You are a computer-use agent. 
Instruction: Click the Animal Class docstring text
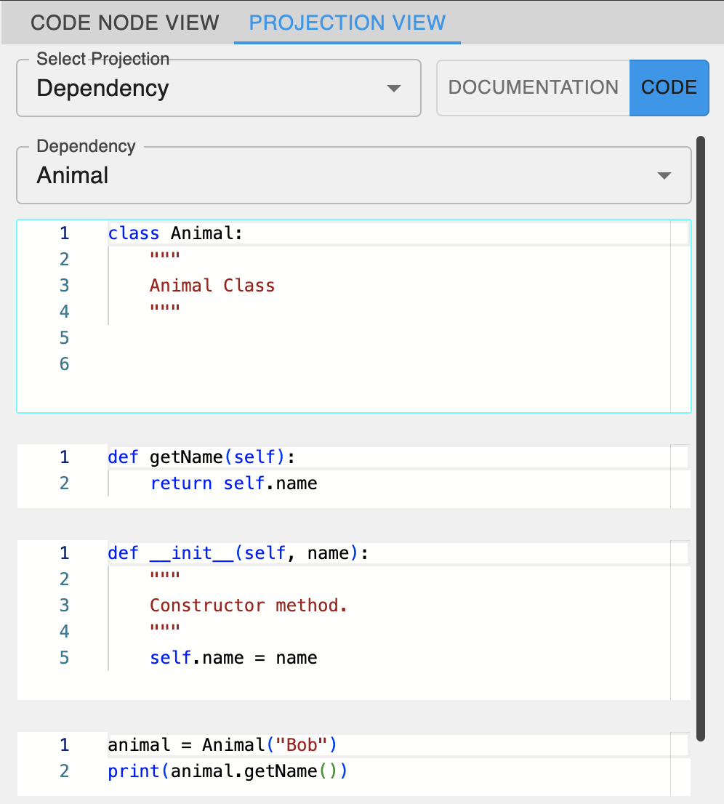[x=212, y=286]
